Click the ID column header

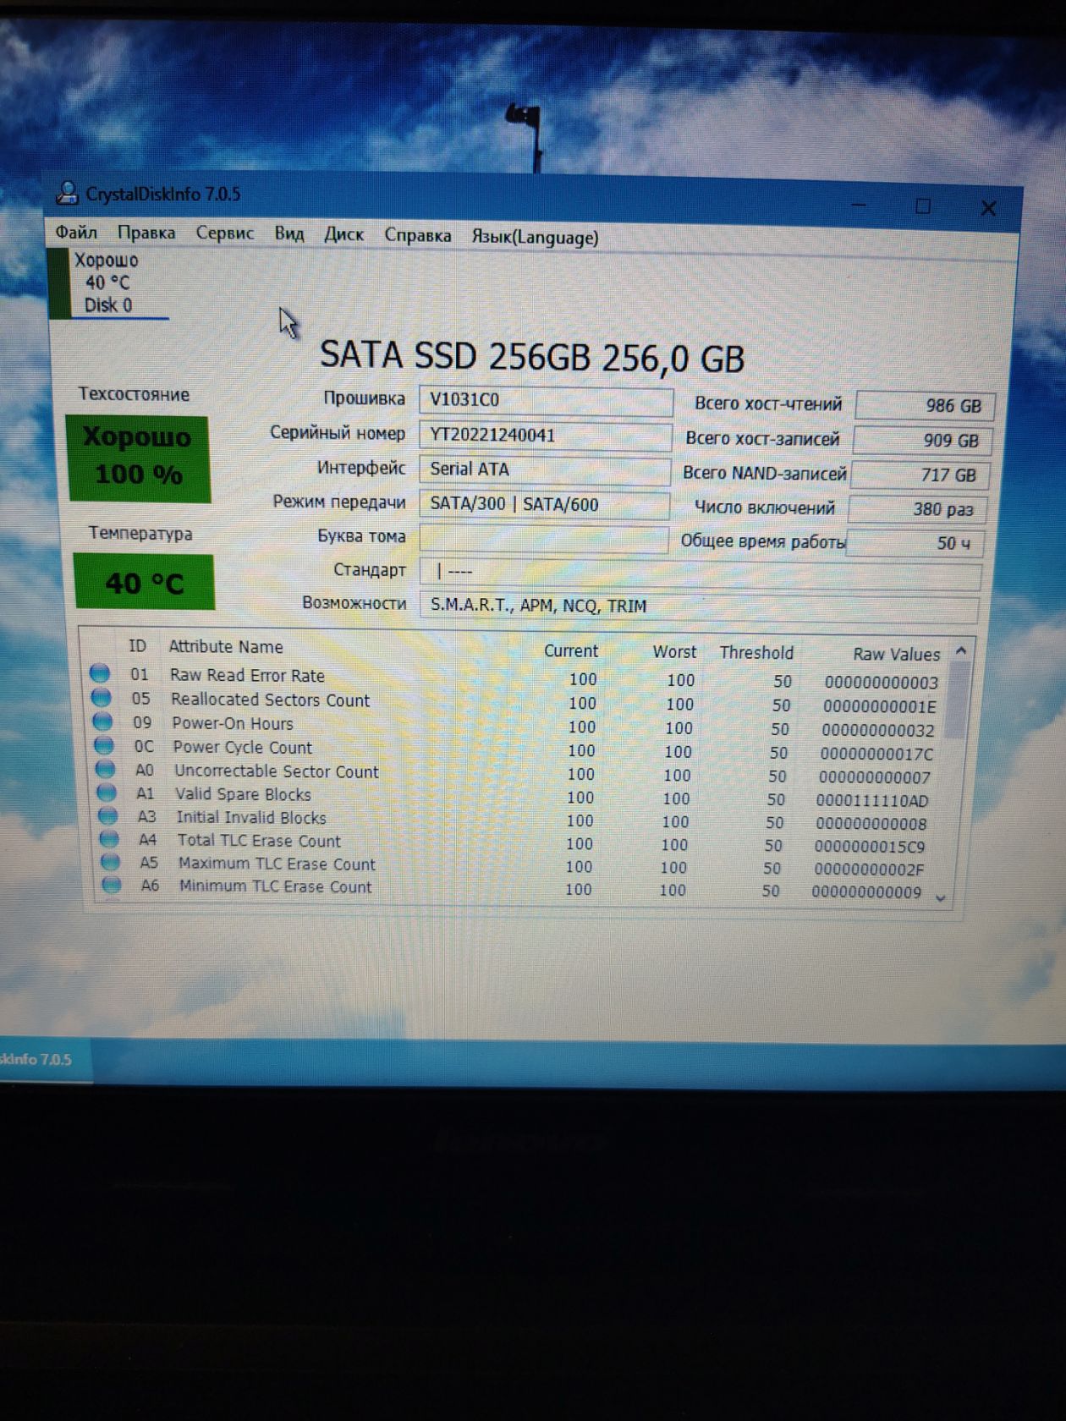click(x=137, y=646)
